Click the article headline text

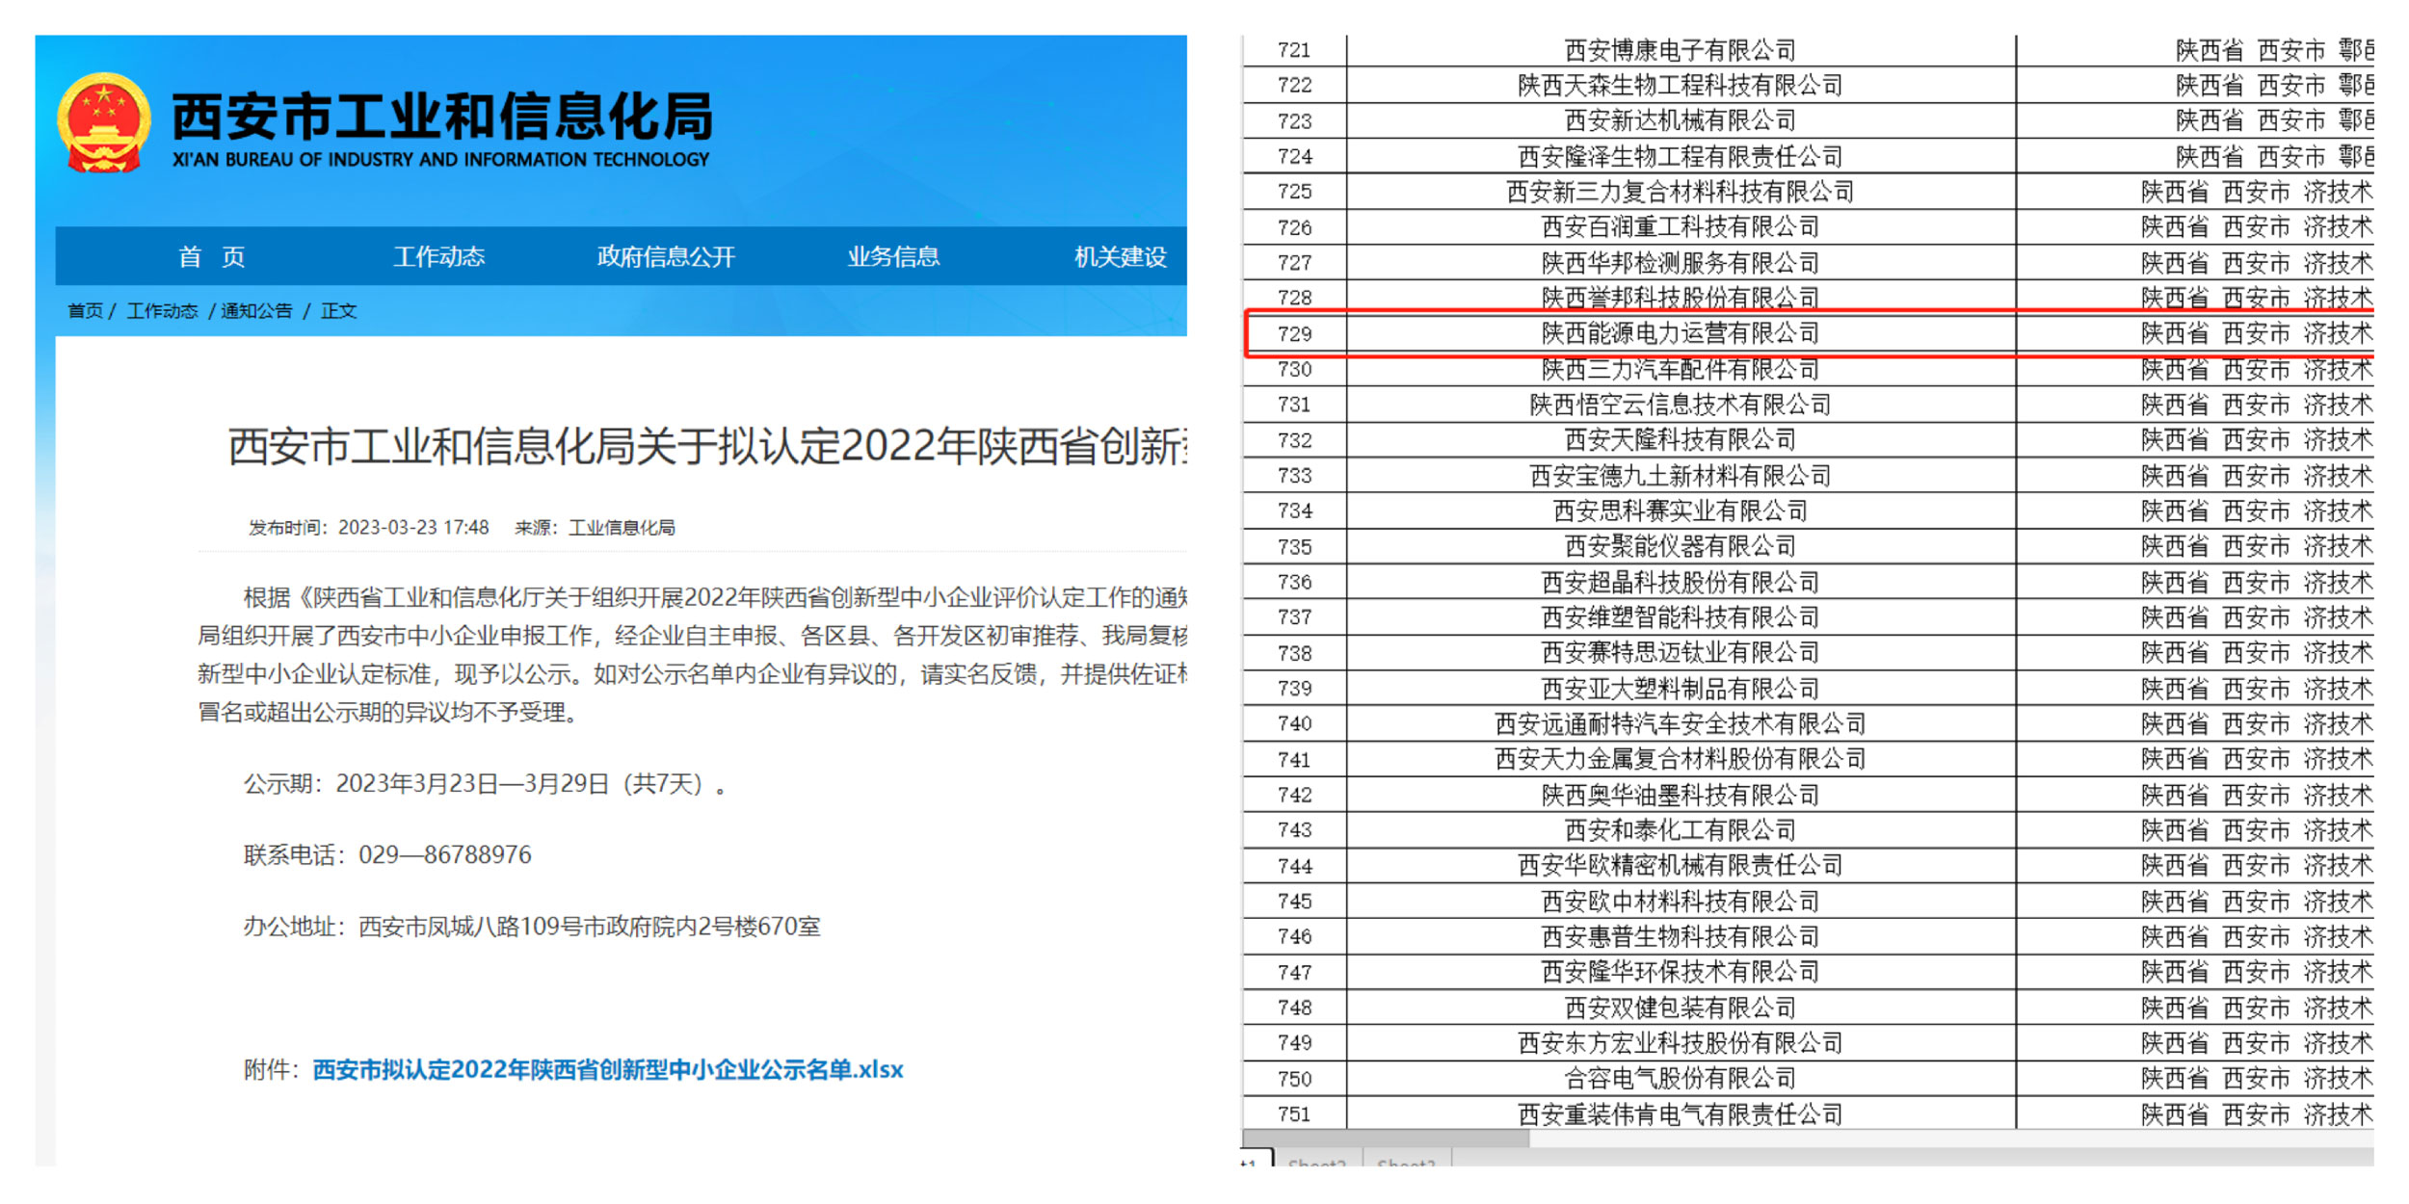(706, 447)
